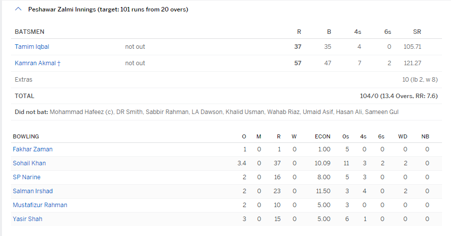Click the BATSMEN column header
This screenshot has height=236, width=451.
tap(29, 32)
